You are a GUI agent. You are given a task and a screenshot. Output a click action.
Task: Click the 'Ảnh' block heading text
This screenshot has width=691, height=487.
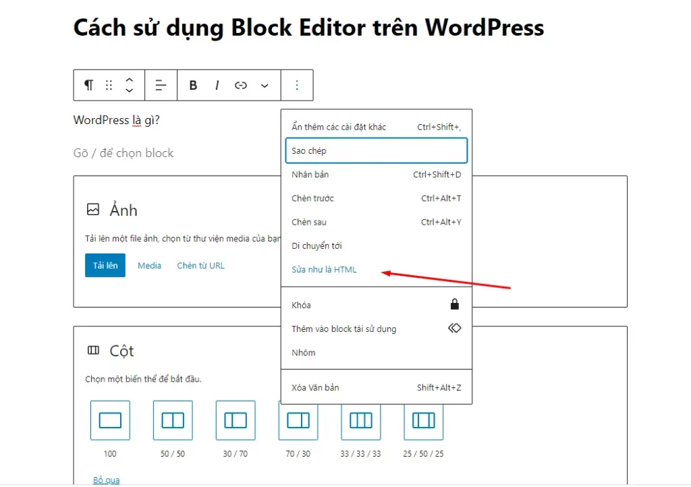[x=123, y=210]
